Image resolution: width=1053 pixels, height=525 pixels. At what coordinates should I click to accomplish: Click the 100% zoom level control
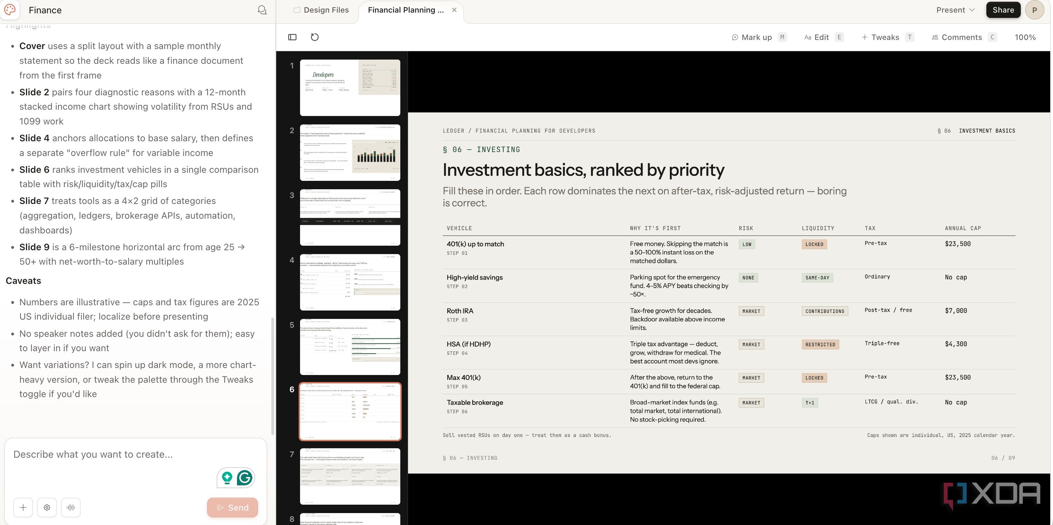tap(1025, 37)
